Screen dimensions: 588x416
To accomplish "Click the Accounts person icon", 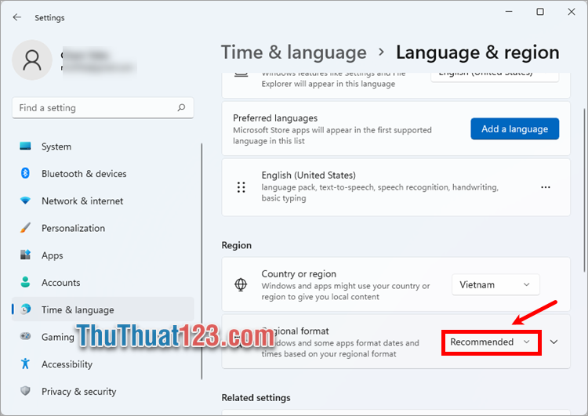I will pyautogui.click(x=25, y=282).
